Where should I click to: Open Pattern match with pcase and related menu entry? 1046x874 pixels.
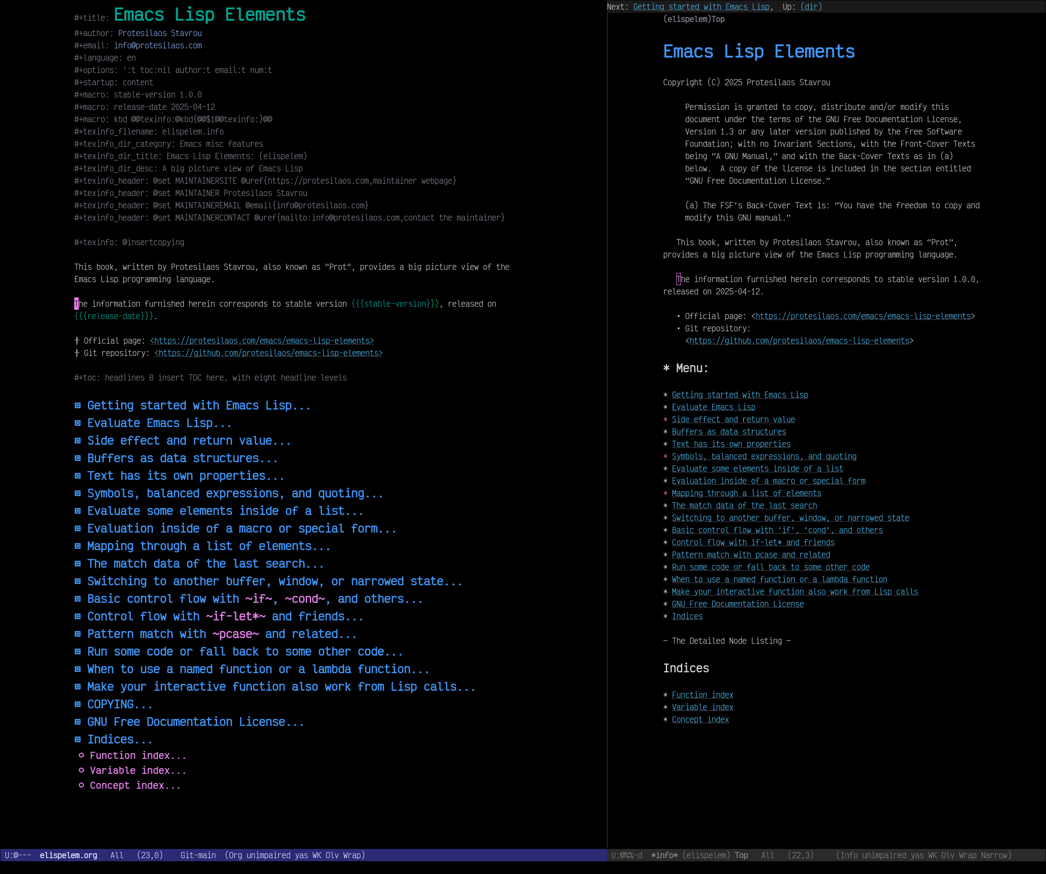(x=751, y=555)
